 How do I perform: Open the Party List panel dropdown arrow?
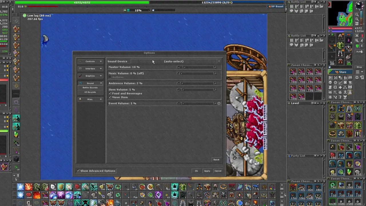tap(318, 156)
